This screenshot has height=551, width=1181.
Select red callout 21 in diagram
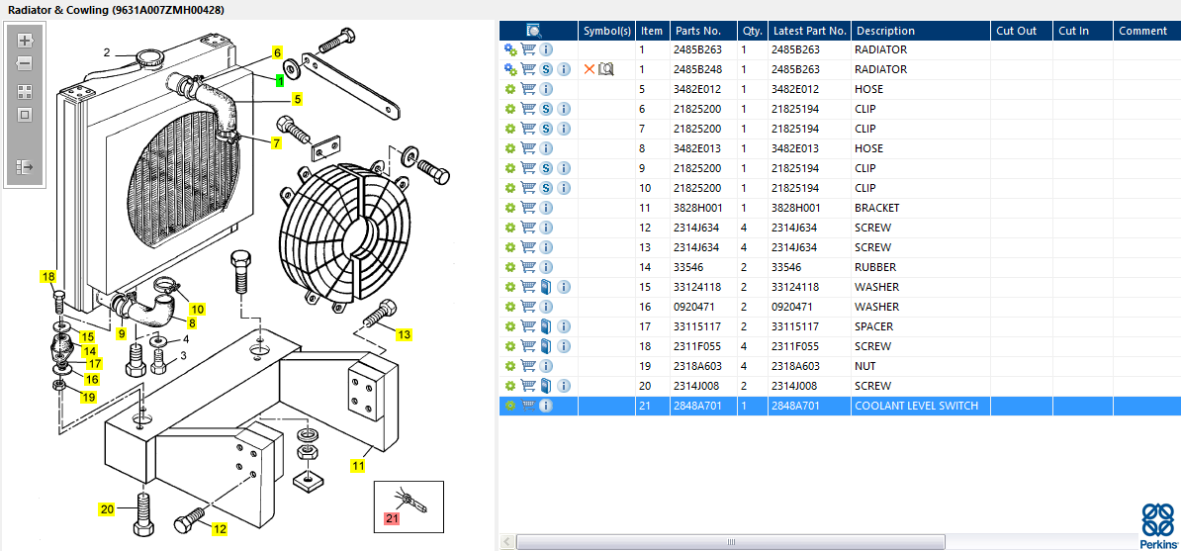[x=392, y=517]
